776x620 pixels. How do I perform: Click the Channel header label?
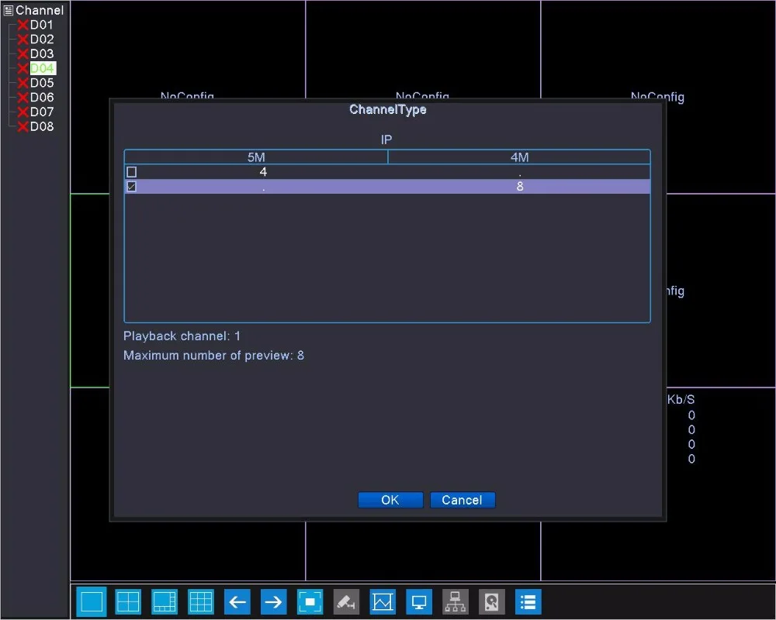(x=40, y=10)
